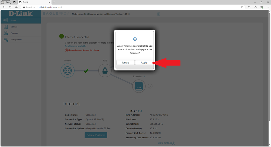Viewport: 271px width, 147px height.
Task: Click the Management icon in sidebar
Action: click(x=6, y=40)
